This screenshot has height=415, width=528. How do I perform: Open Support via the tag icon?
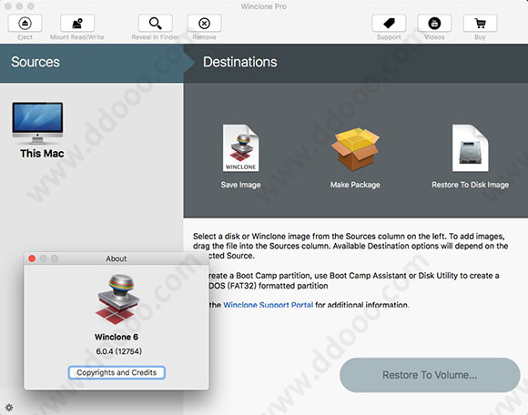pos(389,24)
